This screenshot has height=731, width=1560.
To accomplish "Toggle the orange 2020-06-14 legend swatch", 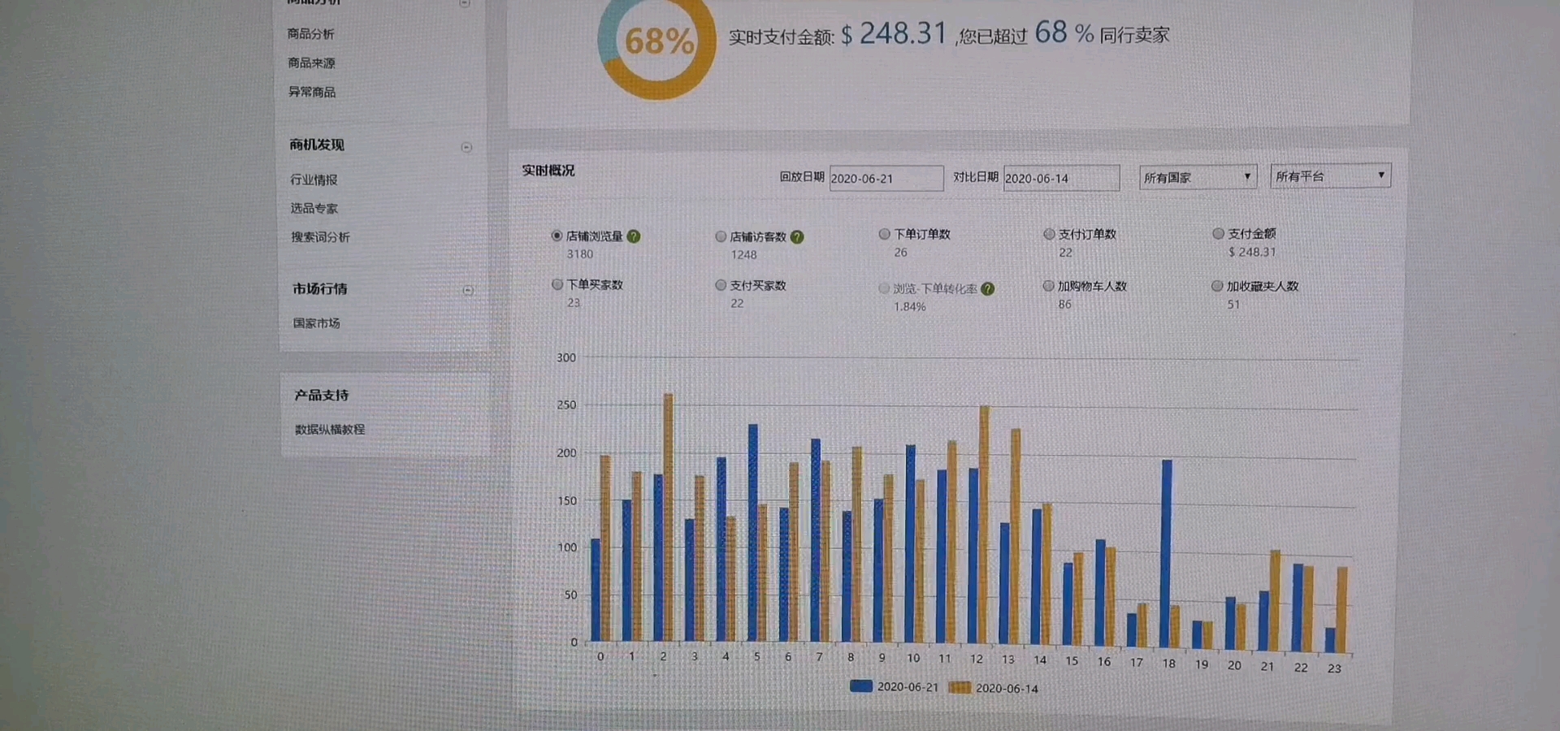I will (960, 688).
